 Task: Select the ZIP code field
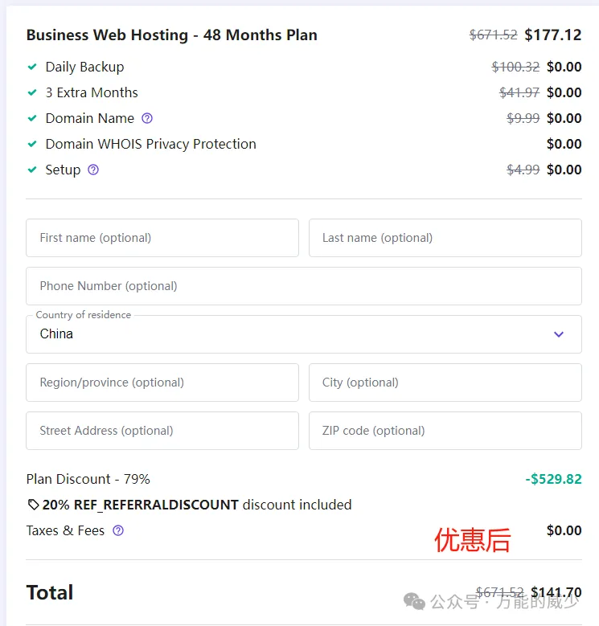click(x=445, y=431)
